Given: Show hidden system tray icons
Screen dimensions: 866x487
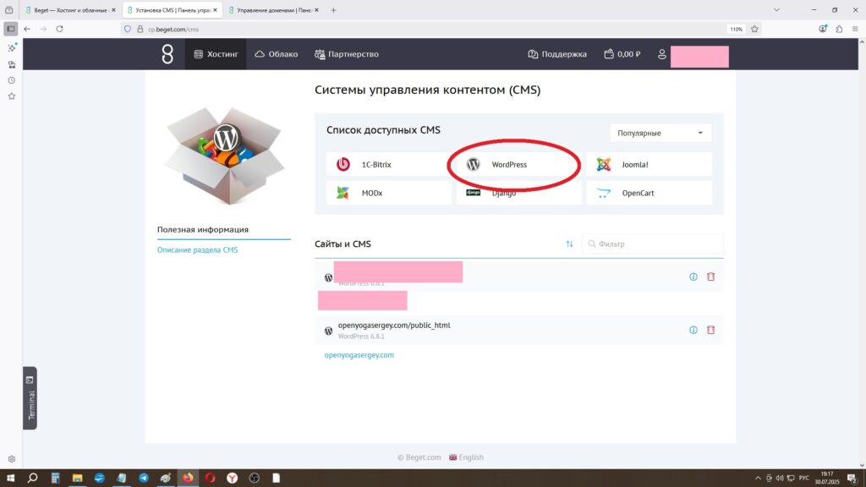Looking at the screenshot, I should pos(758,479).
